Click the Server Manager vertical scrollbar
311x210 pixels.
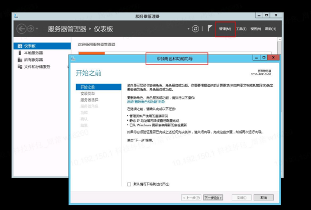[x=280, y=48]
